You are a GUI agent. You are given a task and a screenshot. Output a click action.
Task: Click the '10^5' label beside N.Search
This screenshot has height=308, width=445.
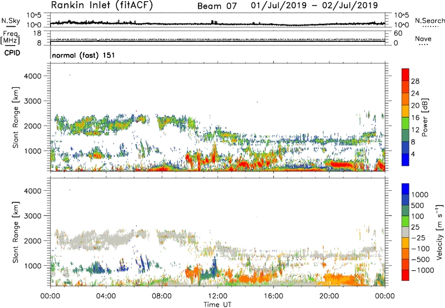(402, 15)
